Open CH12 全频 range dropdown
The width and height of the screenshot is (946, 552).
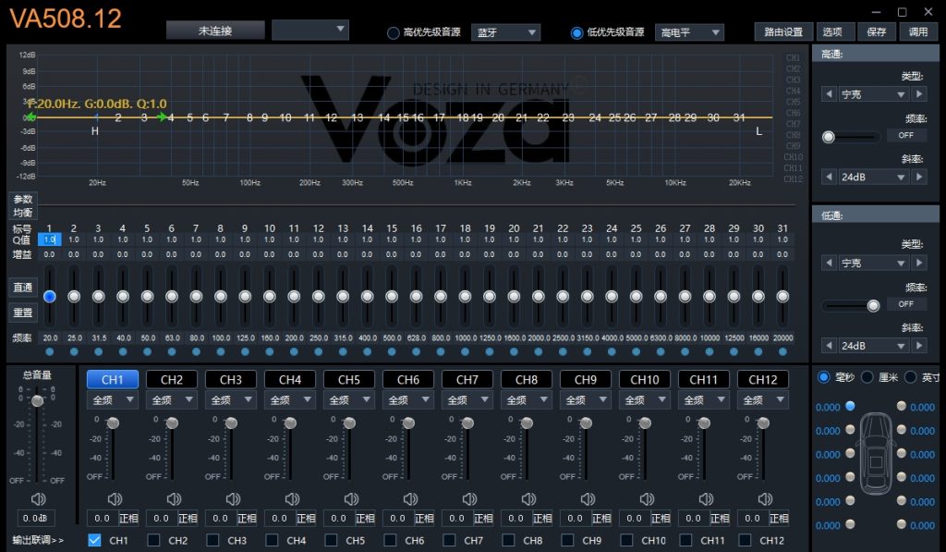point(763,399)
